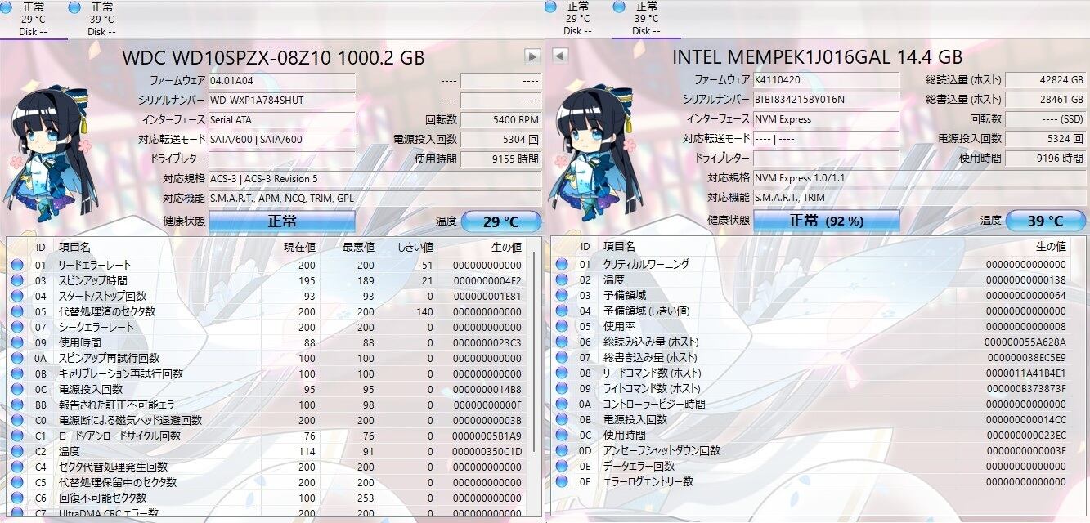This screenshot has width=1090, height=523.
Task: Click status orb of 総読み込み量 (ホスト) row
Action: click(561, 342)
